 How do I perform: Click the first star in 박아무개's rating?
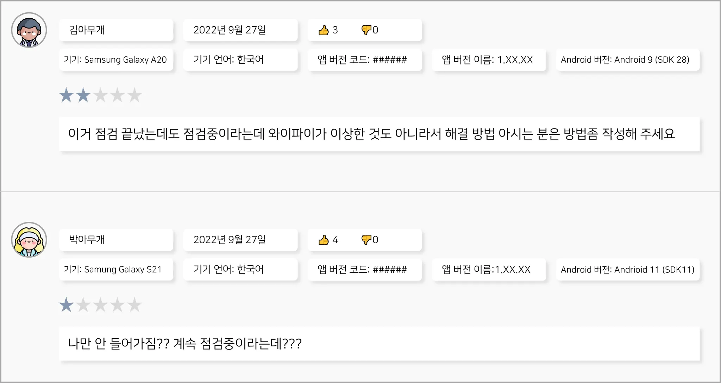tap(66, 305)
